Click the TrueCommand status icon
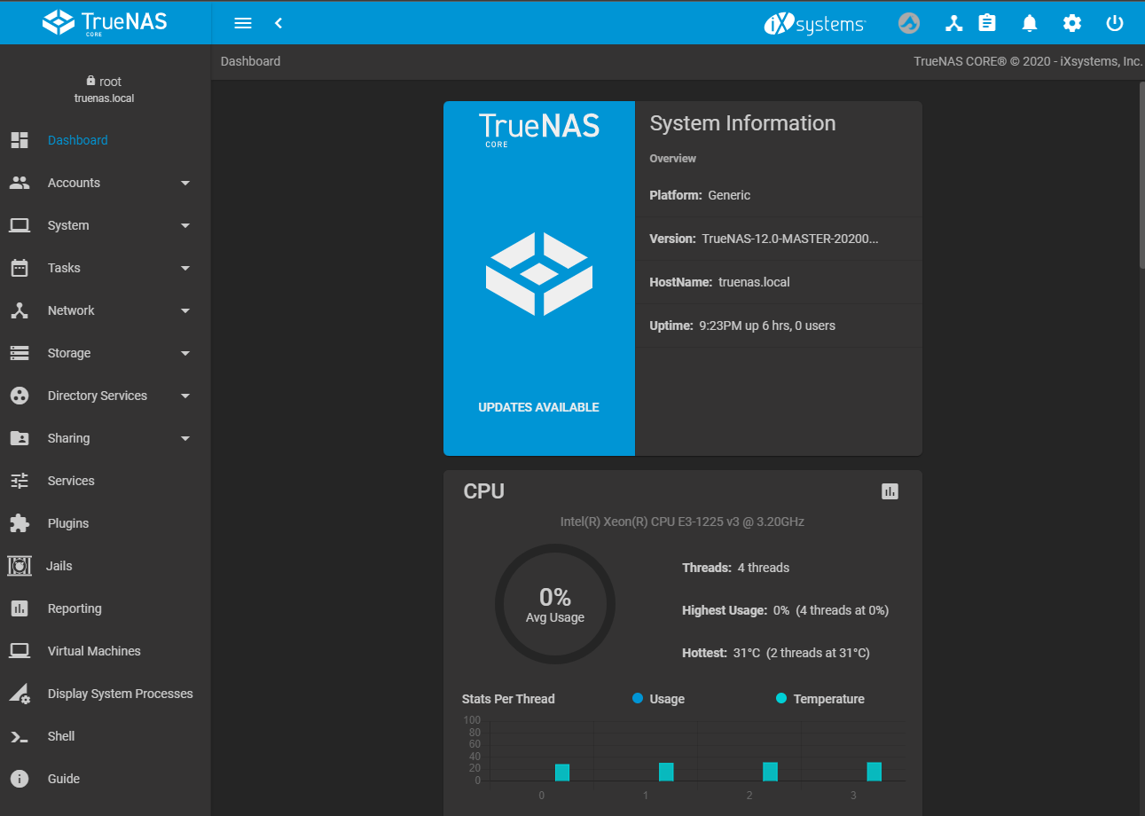 click(x=909, y=23)
